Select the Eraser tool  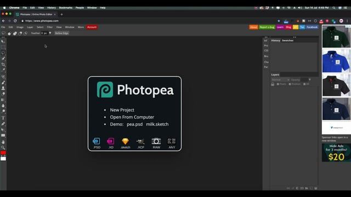(3, 94)
